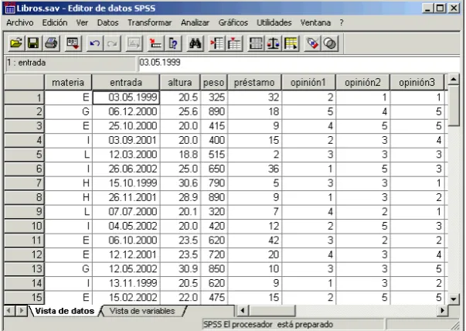The height and width of the screenshot is (331, 466).
Task: Open the Ventana menu
Action: tap(315, 22)
